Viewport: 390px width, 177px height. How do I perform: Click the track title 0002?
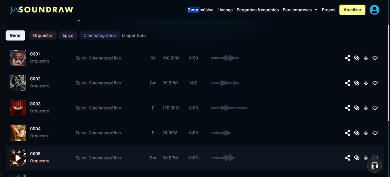point(35,79)
